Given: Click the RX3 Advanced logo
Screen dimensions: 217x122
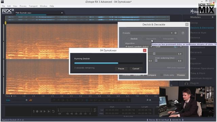Looking at the screenshot, I should (8, 11).
